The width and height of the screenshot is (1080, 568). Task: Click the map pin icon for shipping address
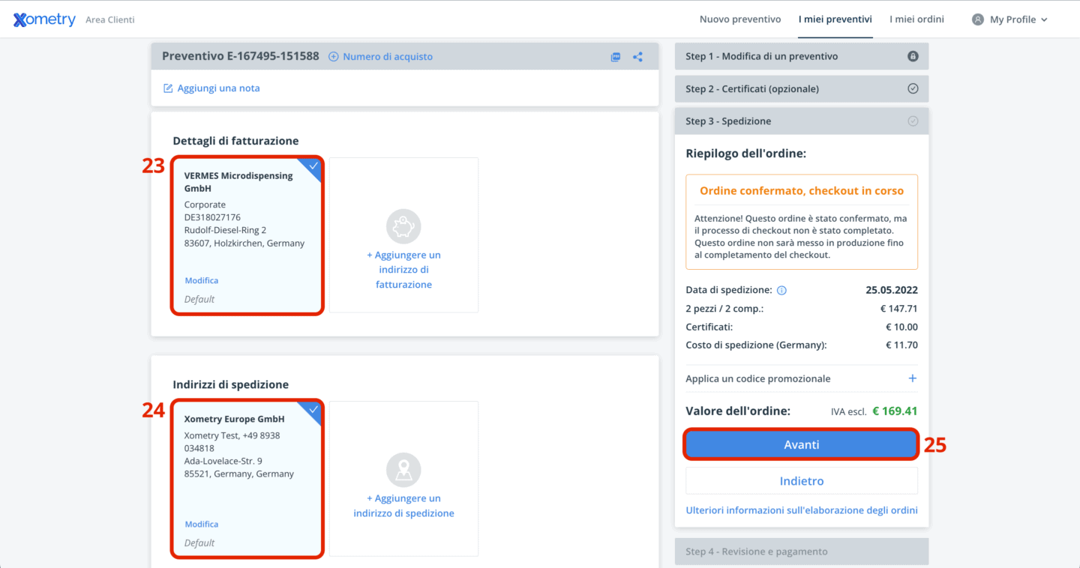click(x=403, y=469)
